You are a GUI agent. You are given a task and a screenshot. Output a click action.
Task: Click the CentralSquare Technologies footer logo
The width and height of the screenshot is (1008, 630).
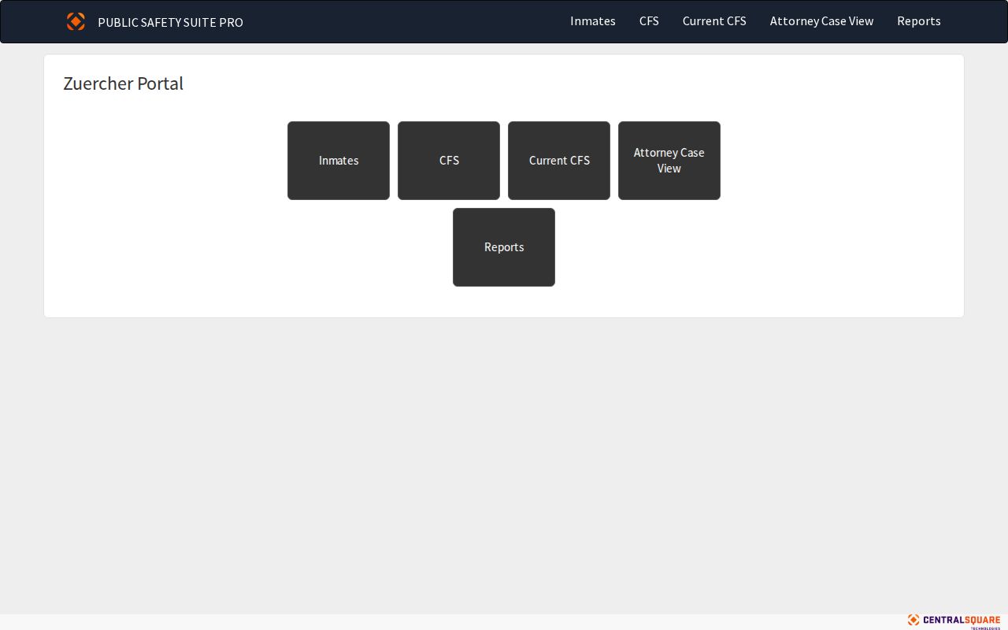pyautogui.click(x=954, y=621)
